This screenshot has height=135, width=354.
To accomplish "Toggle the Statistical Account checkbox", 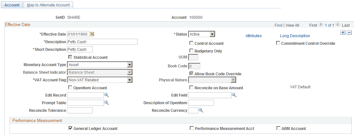I will (x=70, y=57).
